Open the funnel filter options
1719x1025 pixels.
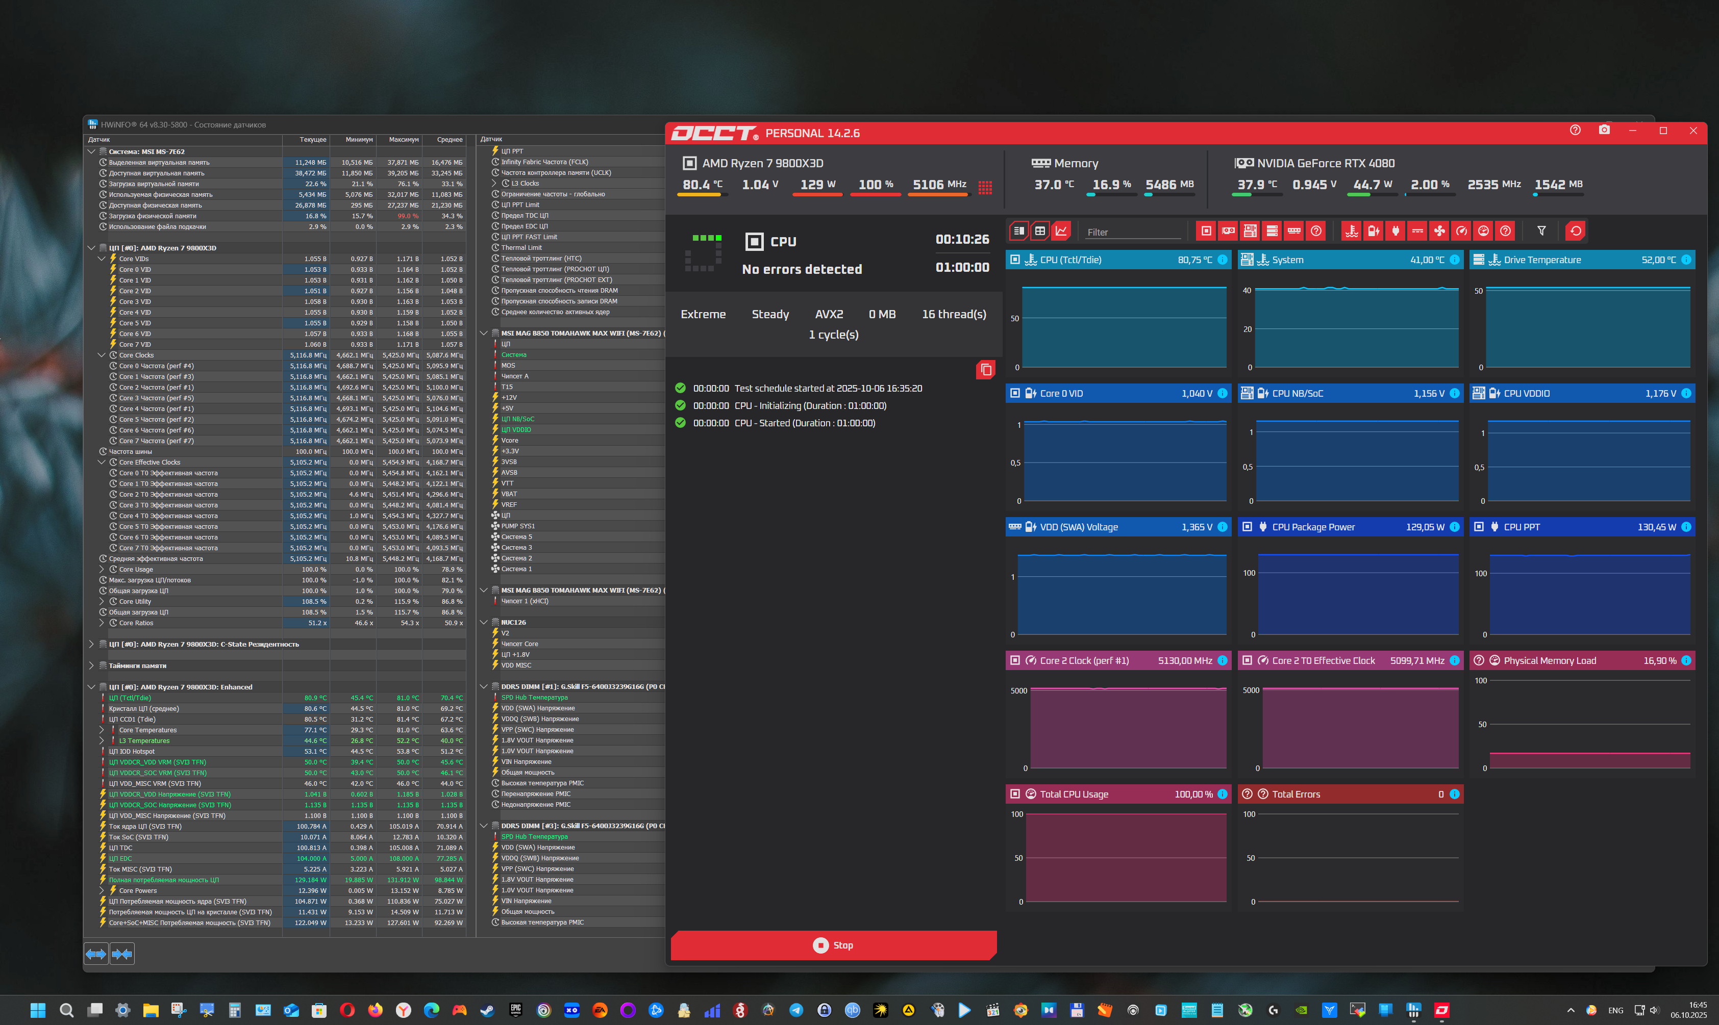[1541, 232]
